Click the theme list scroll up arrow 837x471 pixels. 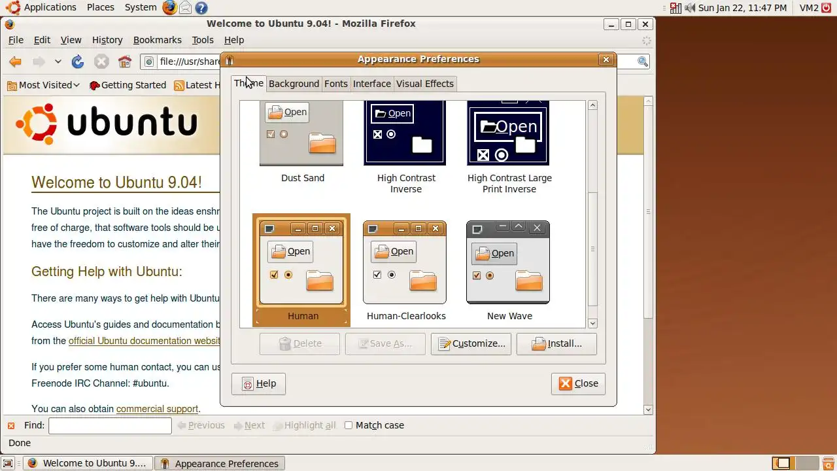pos(592,105)
